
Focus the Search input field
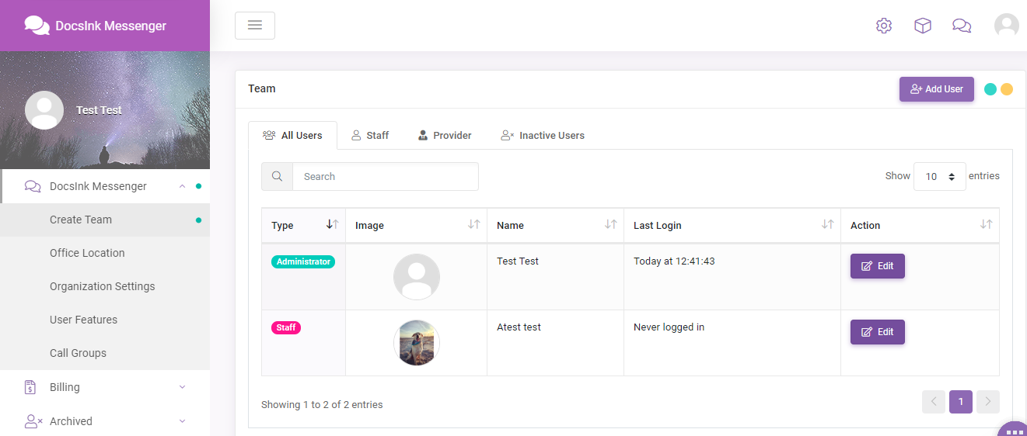(385, 176)
